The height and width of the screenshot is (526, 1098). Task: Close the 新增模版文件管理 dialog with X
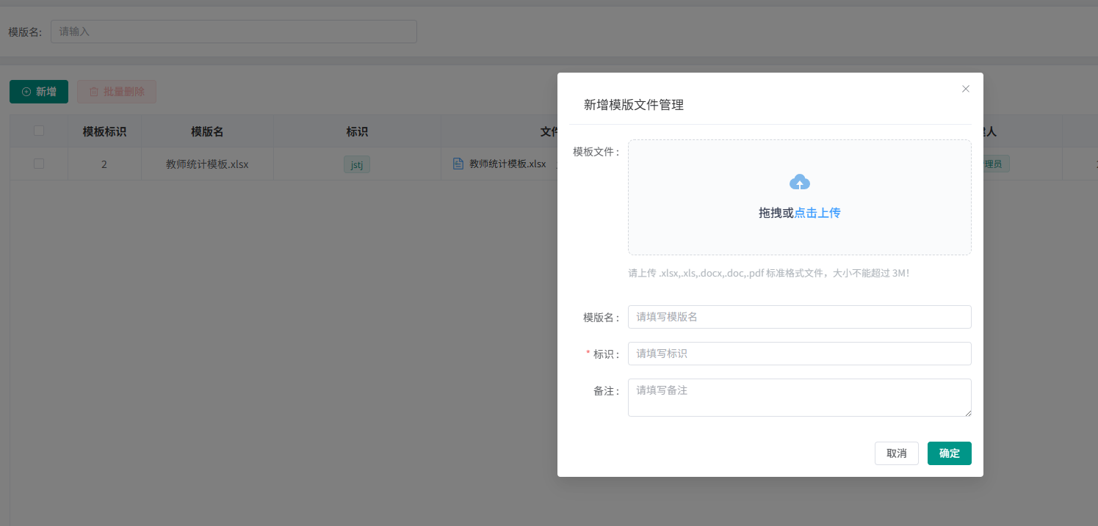point(965,89)
